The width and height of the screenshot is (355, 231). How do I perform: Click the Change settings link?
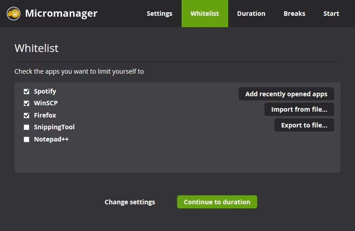coord(130,202)
